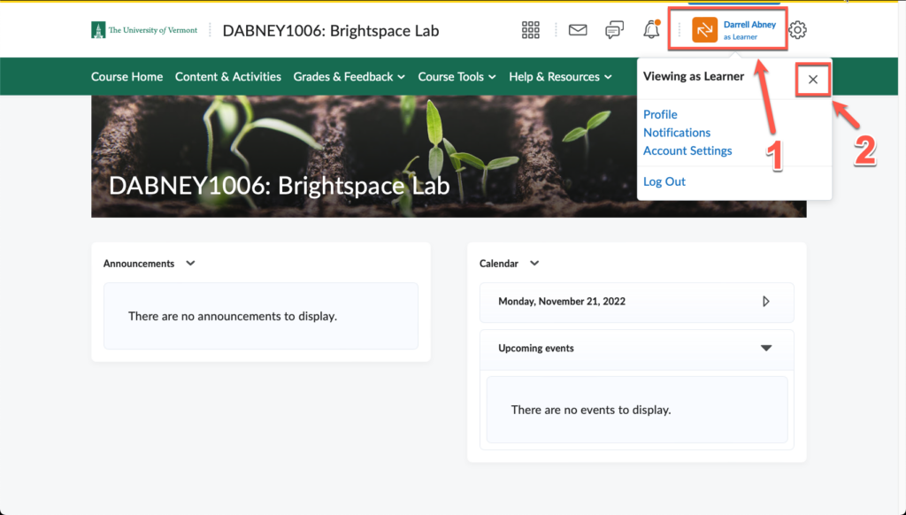Image resolution: width=906 pixels, height=515 pixels.
Task: Click the University of Vermont logo
Action: point(143,28)
